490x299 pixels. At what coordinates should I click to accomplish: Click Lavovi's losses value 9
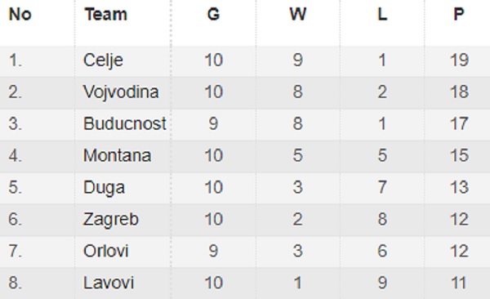coord(382,283)
